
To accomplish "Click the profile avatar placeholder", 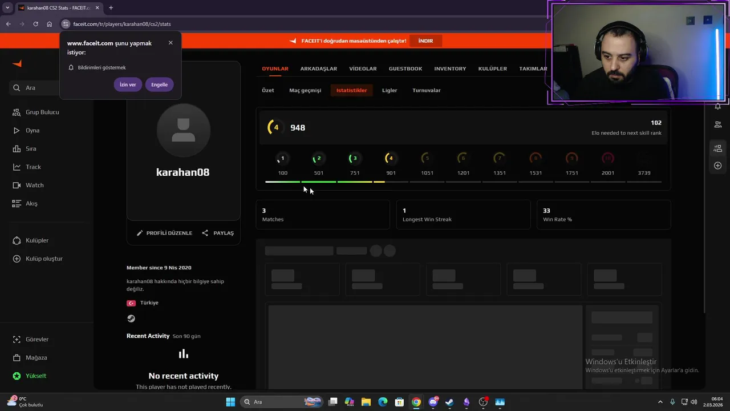I will pyautogui.click(x=184, y=130).
